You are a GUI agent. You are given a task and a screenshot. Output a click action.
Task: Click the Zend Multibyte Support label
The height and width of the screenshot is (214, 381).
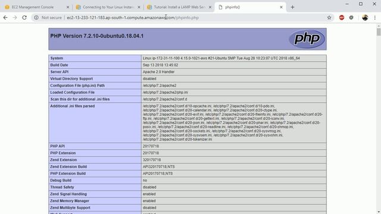tap(70, 207)
